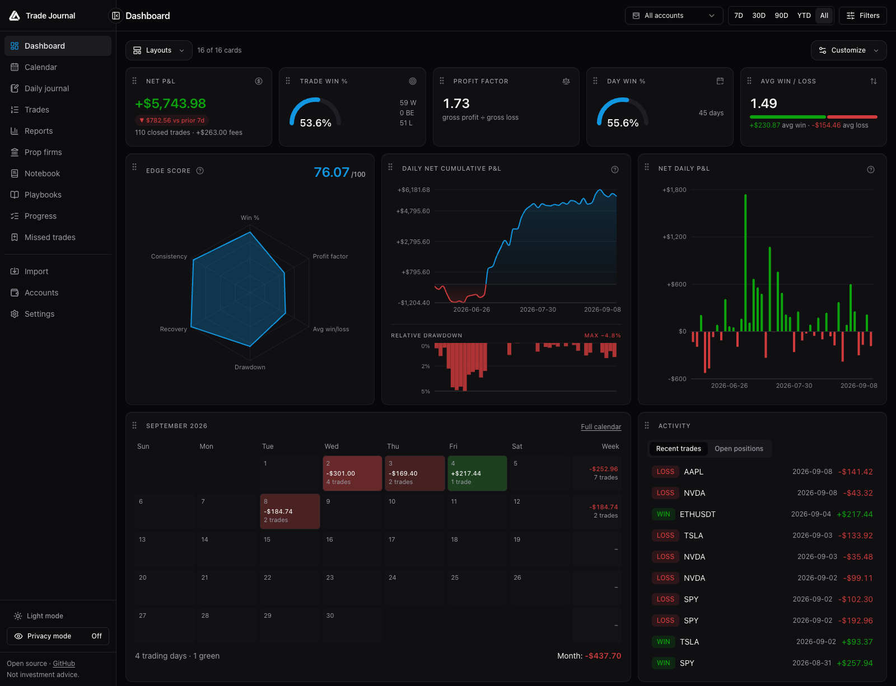Image resolution: width=896 pixels, height=686 pixels.
Task: Collapse sidebar via panel toggle icon
Action: tap(116, 16)
